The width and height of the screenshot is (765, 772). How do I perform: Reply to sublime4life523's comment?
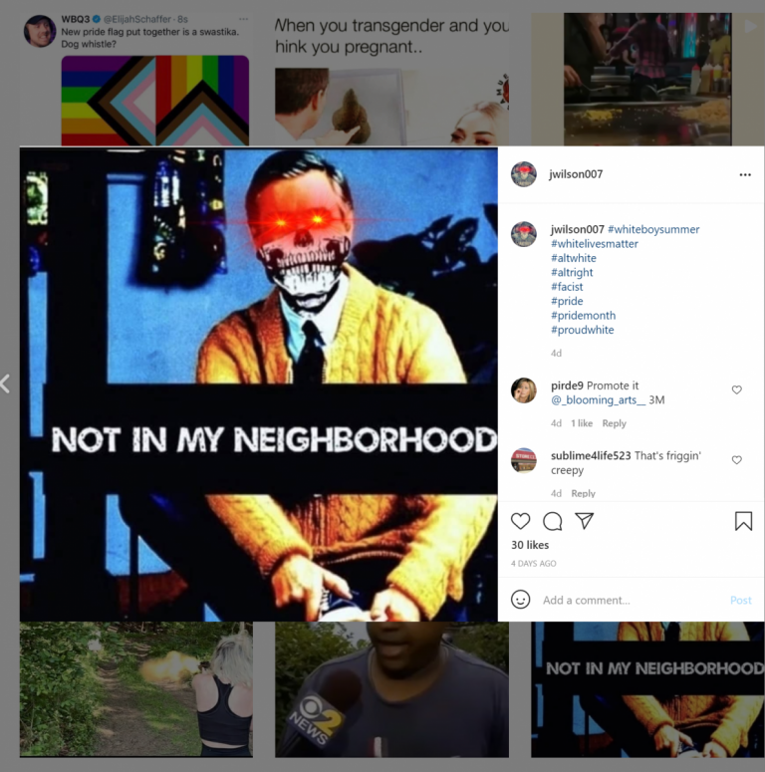(x=583, y=493)
